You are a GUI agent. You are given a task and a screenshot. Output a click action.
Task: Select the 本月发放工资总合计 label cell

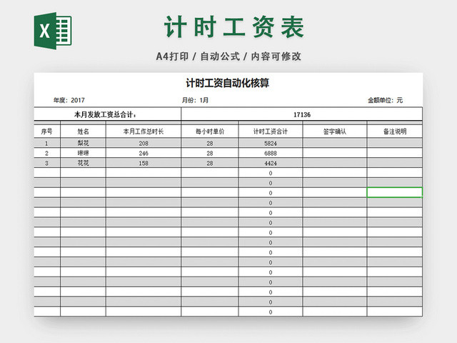pyautogui.click(x=108, y=114)
